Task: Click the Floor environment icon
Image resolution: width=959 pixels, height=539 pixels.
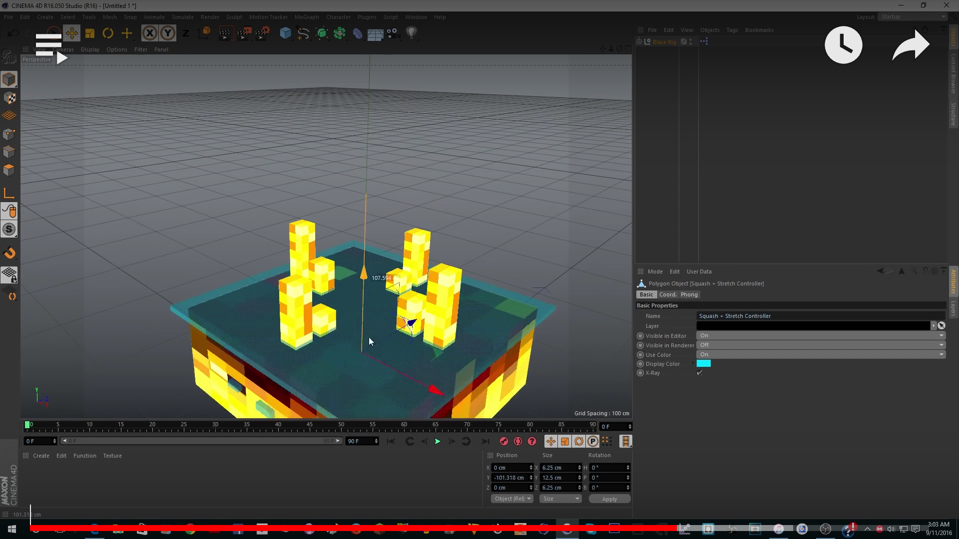Action: tap(375, 33)
